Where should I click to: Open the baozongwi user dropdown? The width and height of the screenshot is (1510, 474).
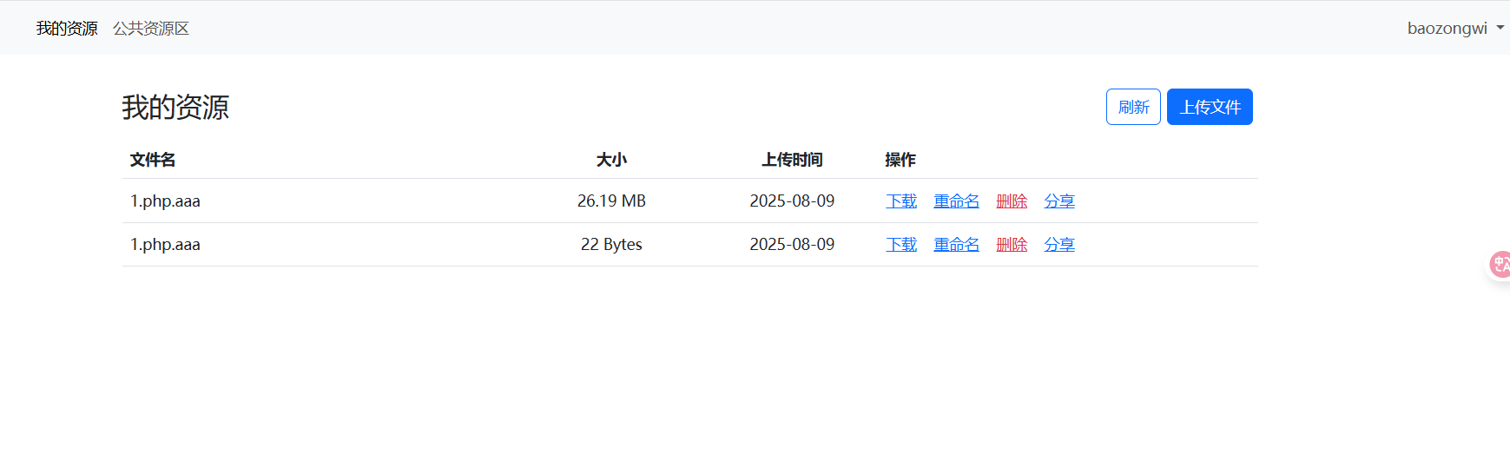1454,28
